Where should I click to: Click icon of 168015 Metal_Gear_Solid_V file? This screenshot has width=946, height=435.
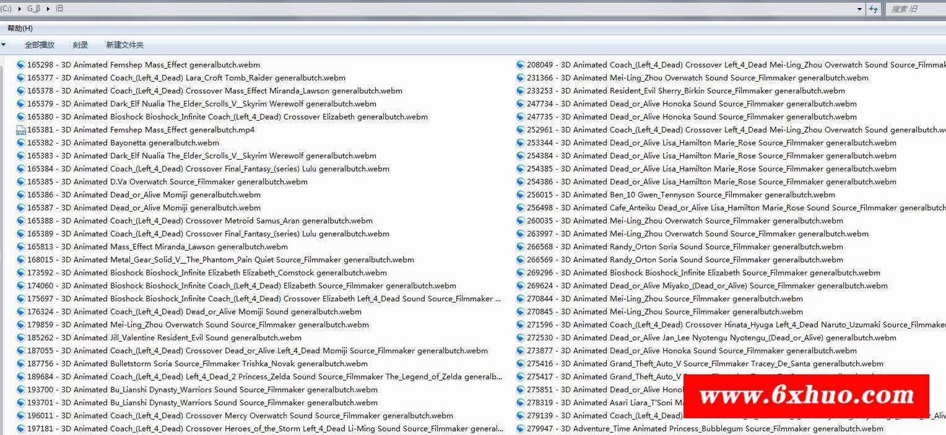click(20, 259)
